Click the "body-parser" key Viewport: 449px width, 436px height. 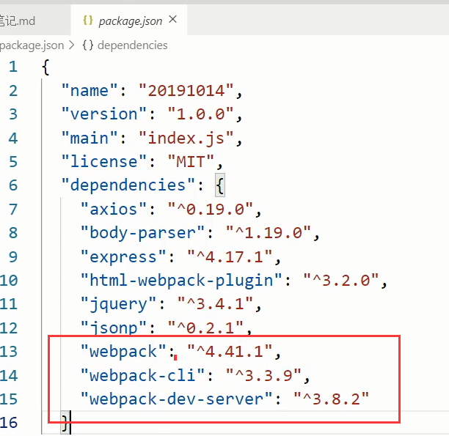142,232
